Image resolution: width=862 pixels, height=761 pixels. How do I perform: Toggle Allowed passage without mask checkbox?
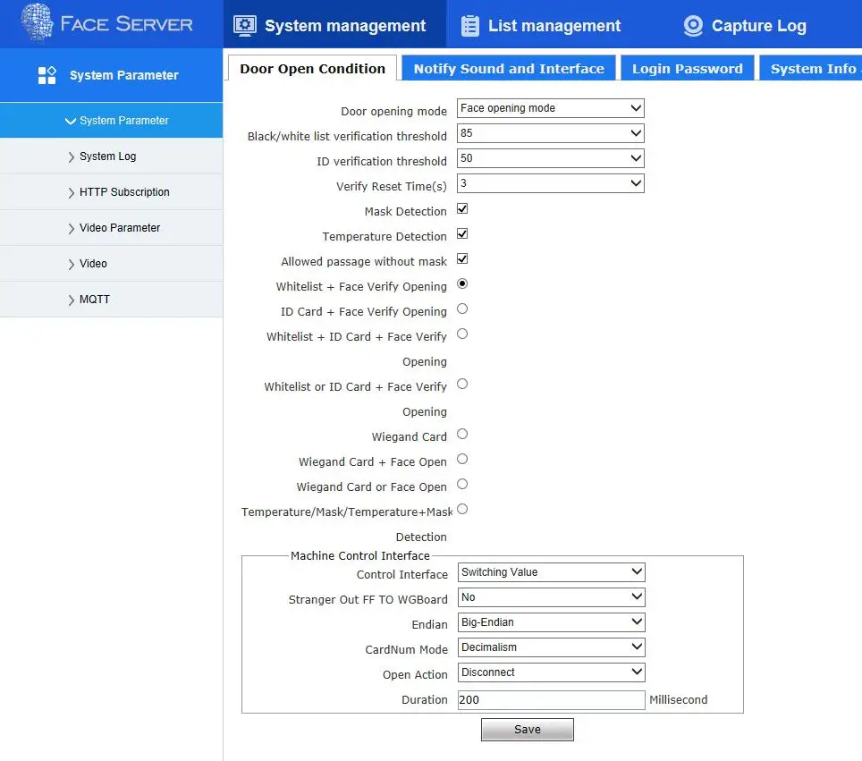coord(462,259)
